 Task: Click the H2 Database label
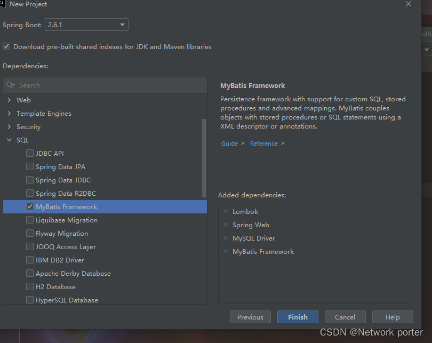pyautogui.click(x=55, y=287)
